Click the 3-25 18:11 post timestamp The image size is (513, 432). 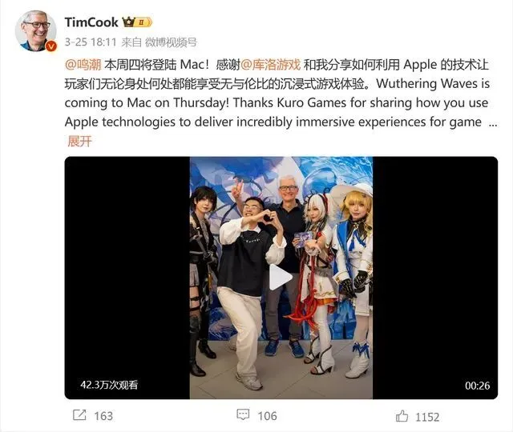(x=91, y=42)
